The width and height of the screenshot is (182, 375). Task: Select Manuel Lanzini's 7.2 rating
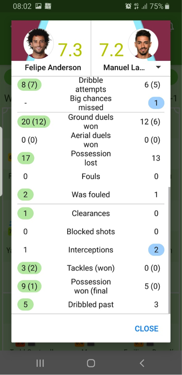point(111,50)
